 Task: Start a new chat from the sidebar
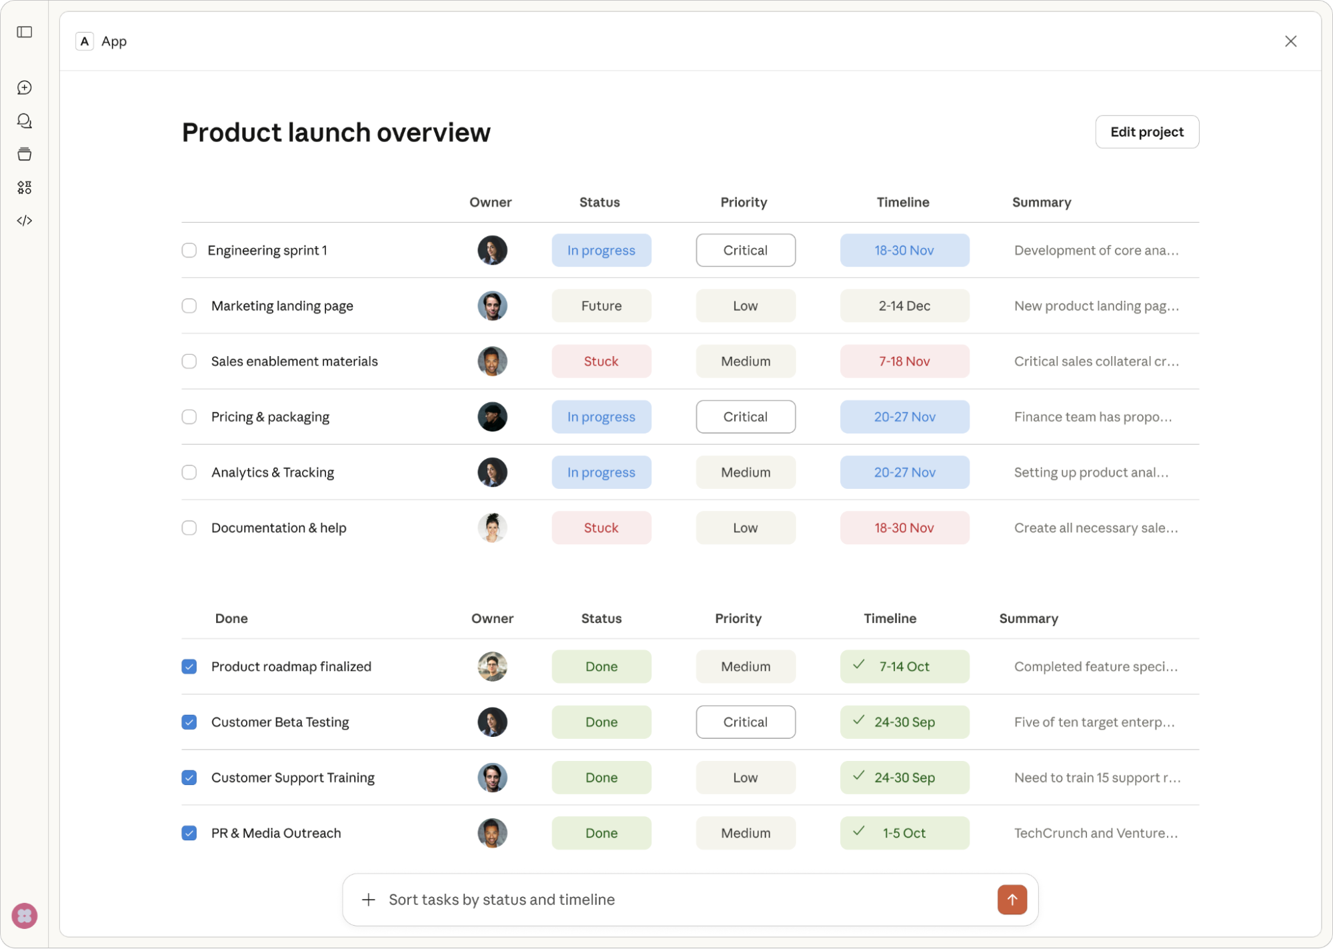(25, 87)
